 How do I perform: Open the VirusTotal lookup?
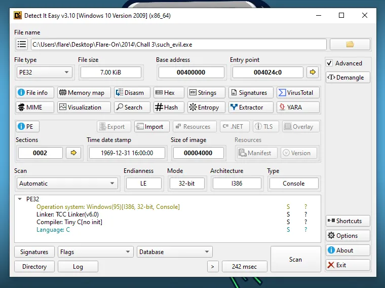coord(297,93)
